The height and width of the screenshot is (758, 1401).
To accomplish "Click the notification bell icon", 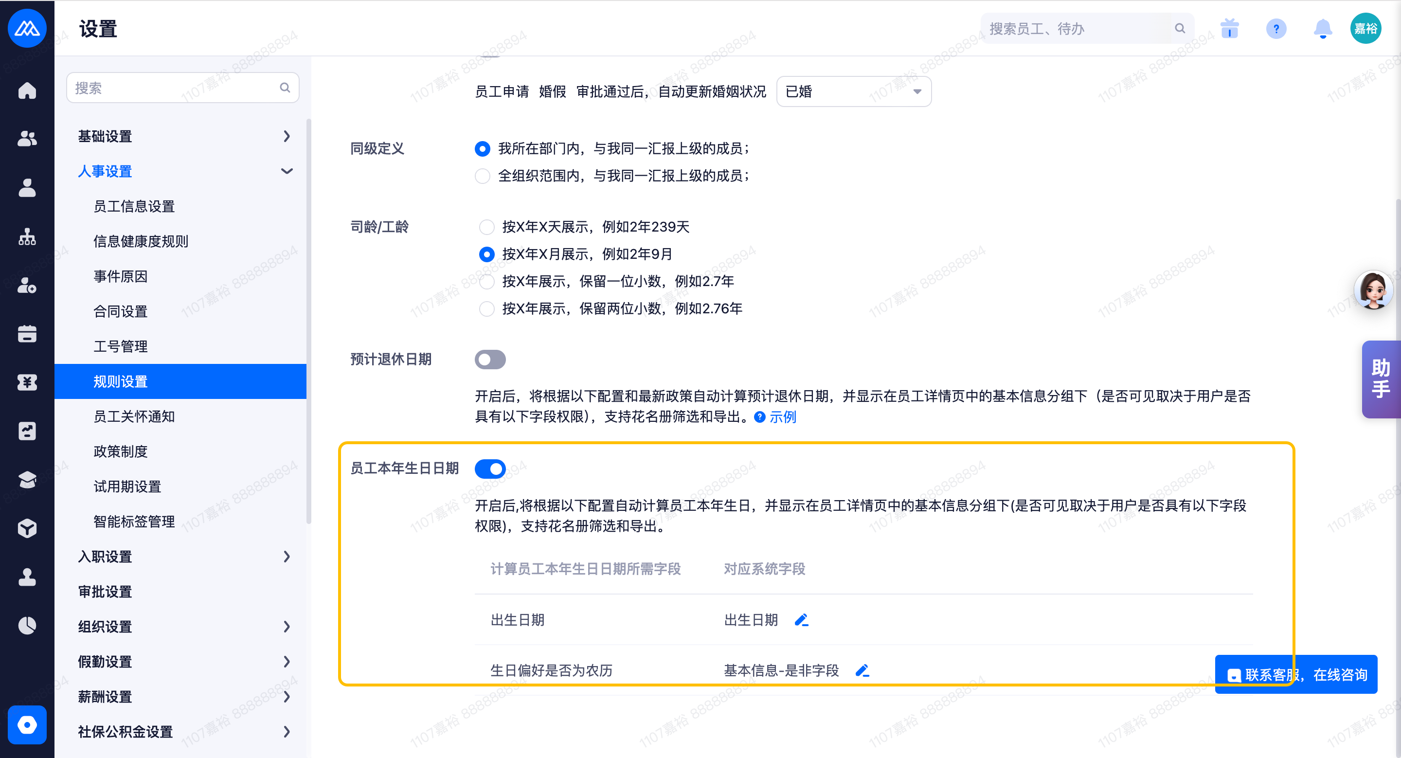I will (x=1322, y=28).
